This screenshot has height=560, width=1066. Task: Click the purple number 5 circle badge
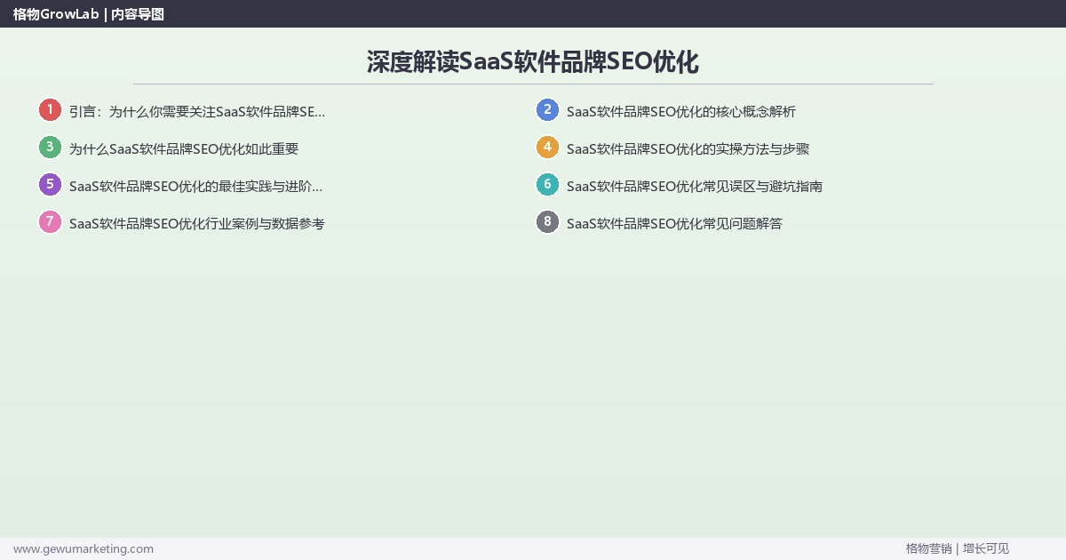[x=50, y=185]
